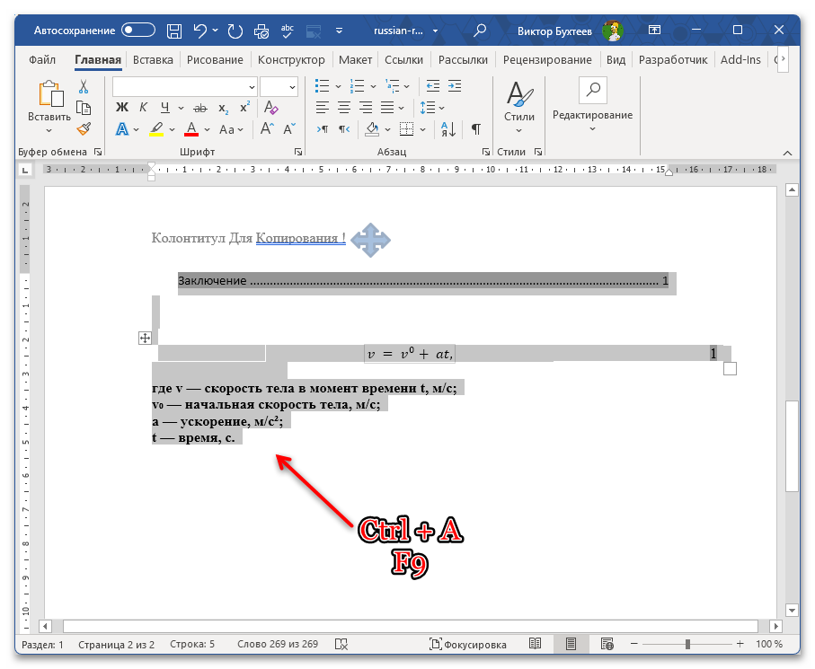Apply strikethrough formatting
The image size is (815, 669).
pos(200,108)
